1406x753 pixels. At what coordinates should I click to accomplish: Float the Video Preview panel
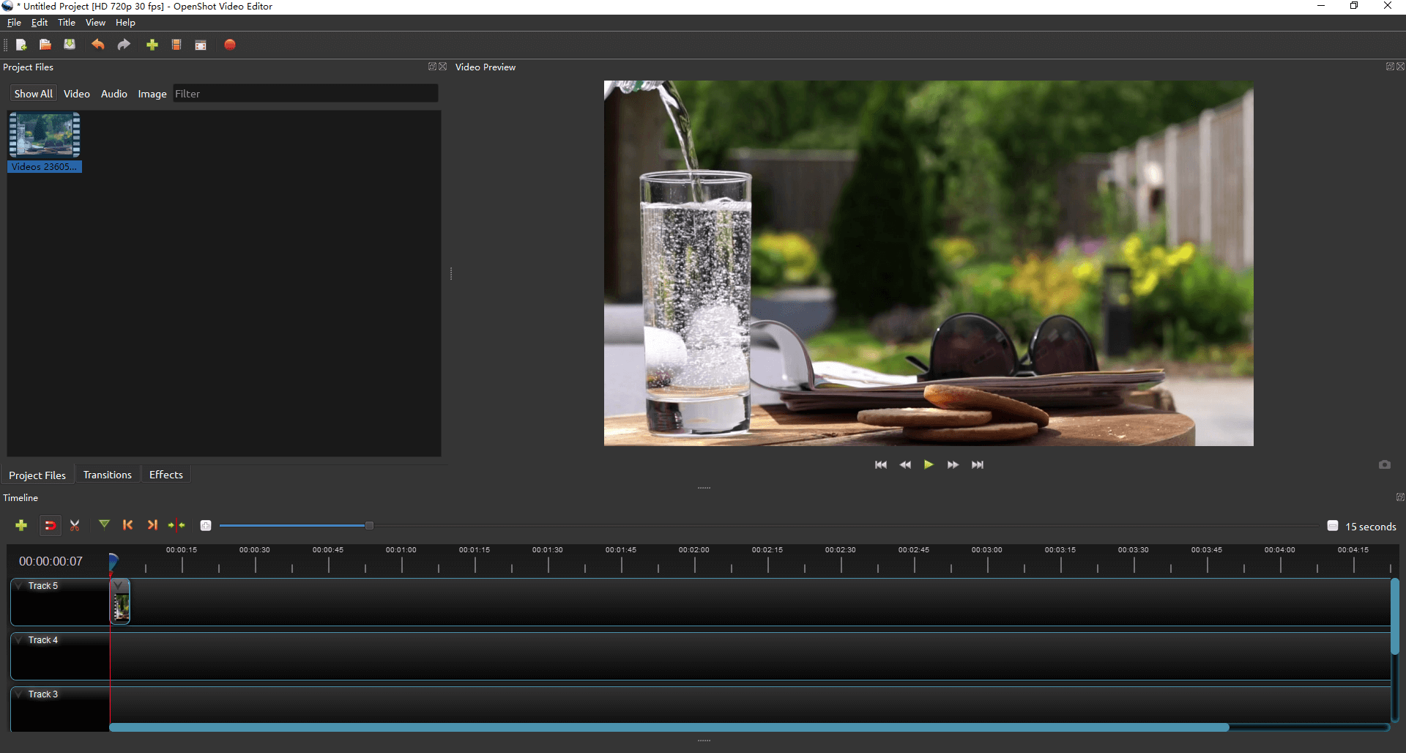click(x=1390, y=66)
